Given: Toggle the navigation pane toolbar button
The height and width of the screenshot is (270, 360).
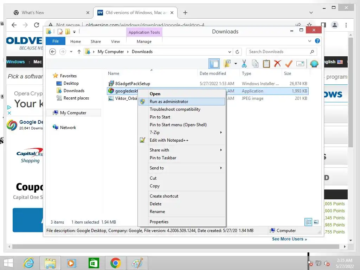Looking at the screenshot, I should [x=214, y=64].
